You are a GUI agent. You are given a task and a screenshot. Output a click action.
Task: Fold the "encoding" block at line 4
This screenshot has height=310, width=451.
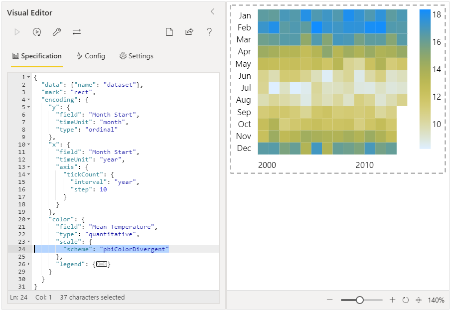28,100
